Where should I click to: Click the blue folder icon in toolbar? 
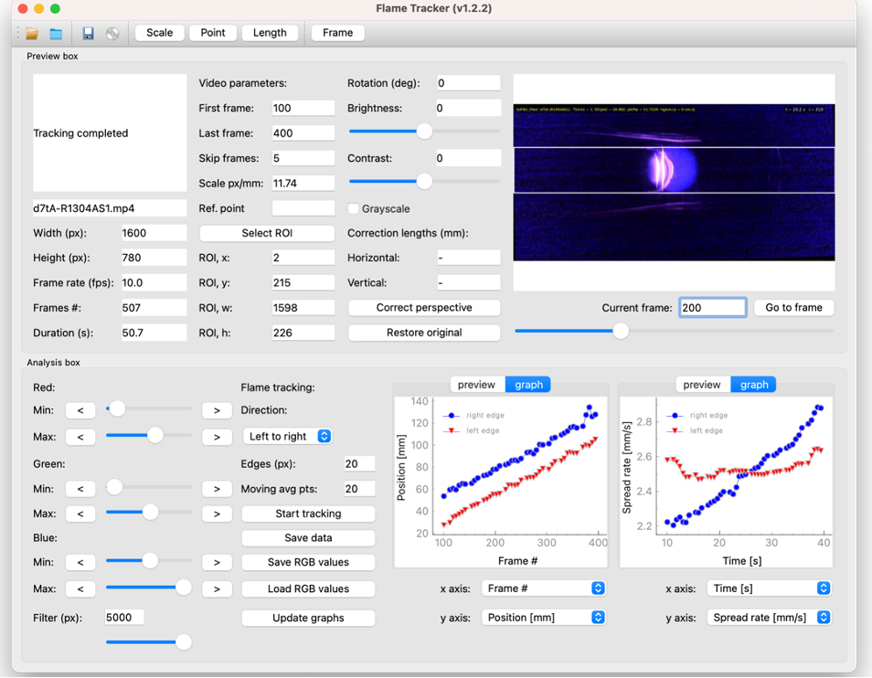[x=56, y=33]
